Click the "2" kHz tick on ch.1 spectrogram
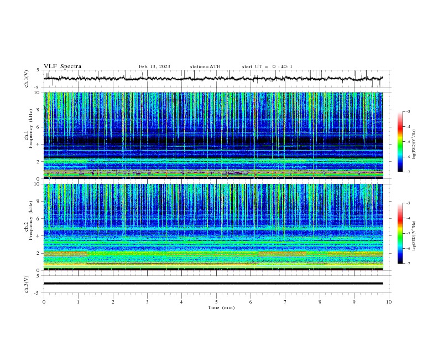 click(x=39, y=161)
